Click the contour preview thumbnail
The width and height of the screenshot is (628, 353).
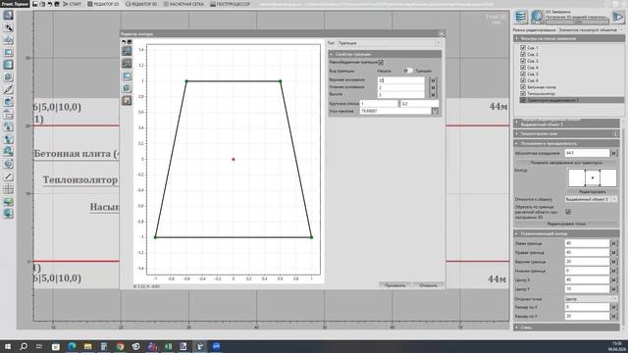(x=593, y=177)
